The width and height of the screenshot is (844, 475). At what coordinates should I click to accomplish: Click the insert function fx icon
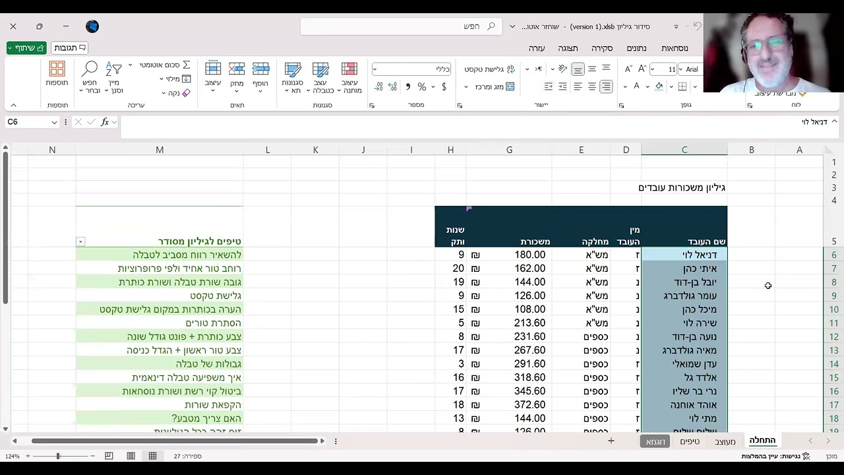[x=105, y=122]
